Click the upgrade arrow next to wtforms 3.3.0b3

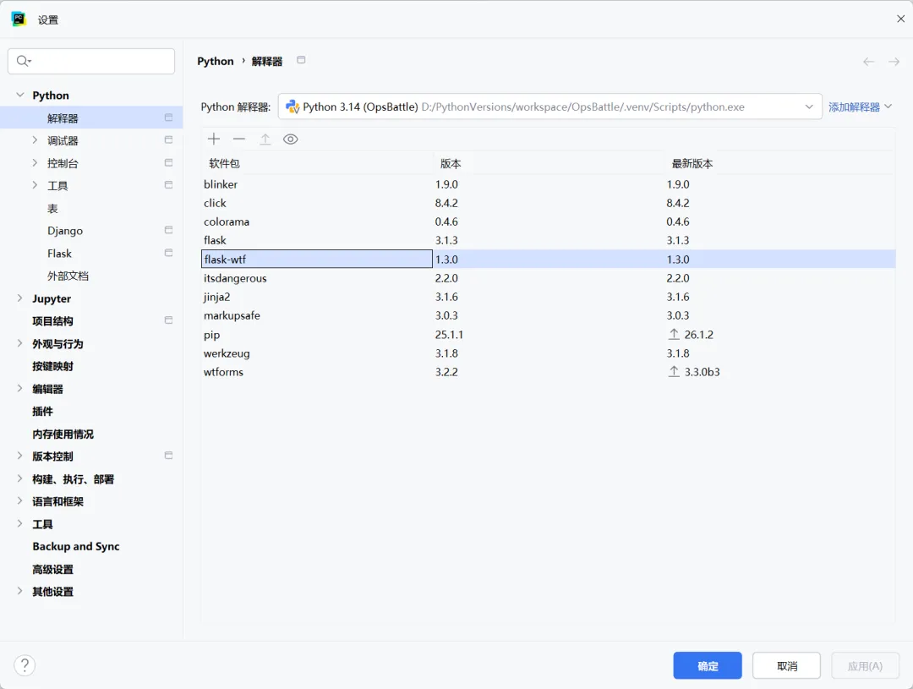[x=674, y=372]
